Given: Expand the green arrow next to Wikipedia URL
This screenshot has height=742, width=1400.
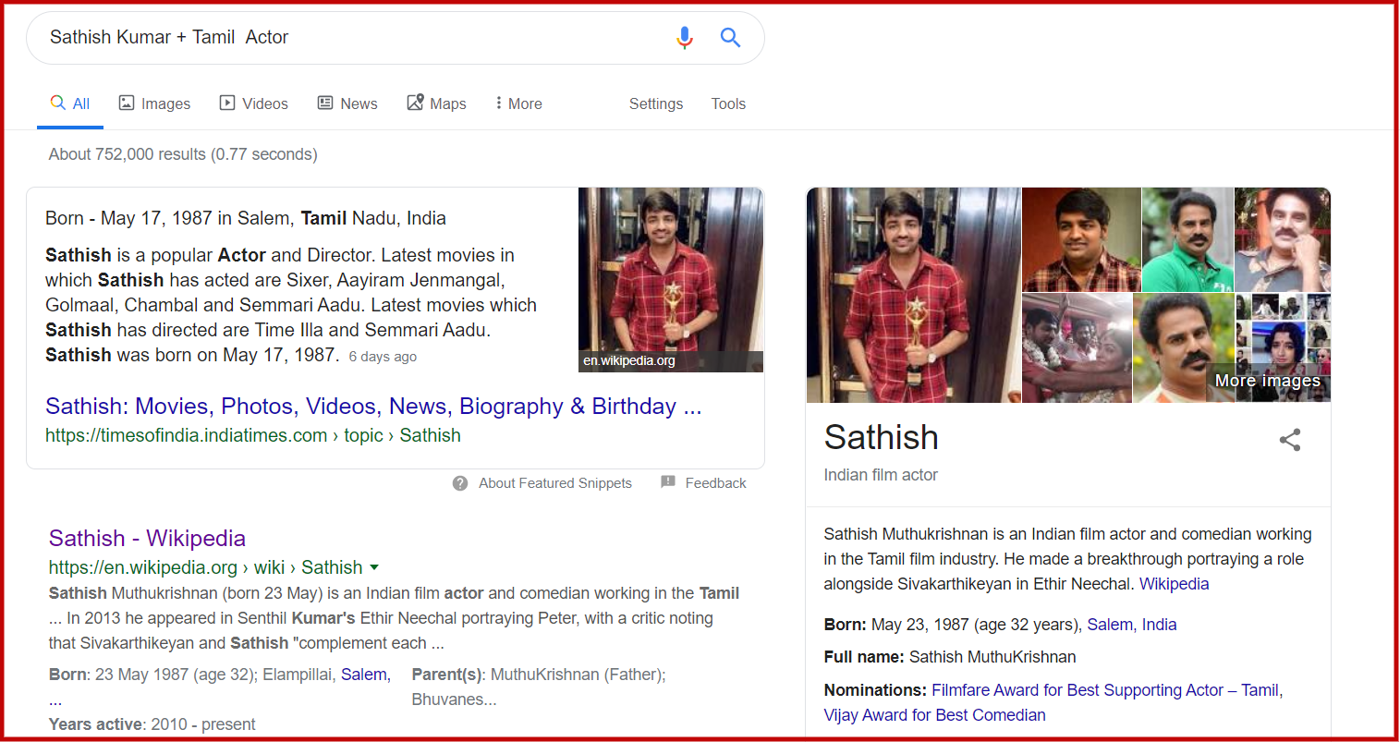Looking at the screenshot, I should (374, 567).
